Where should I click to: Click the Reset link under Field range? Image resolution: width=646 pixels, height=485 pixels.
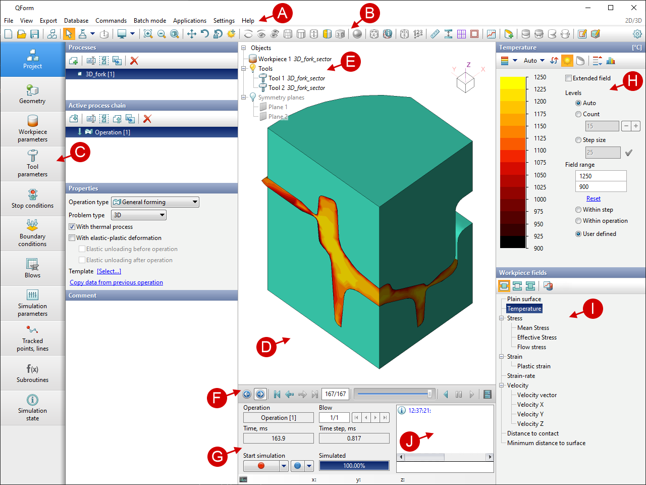tap(593, 199)
